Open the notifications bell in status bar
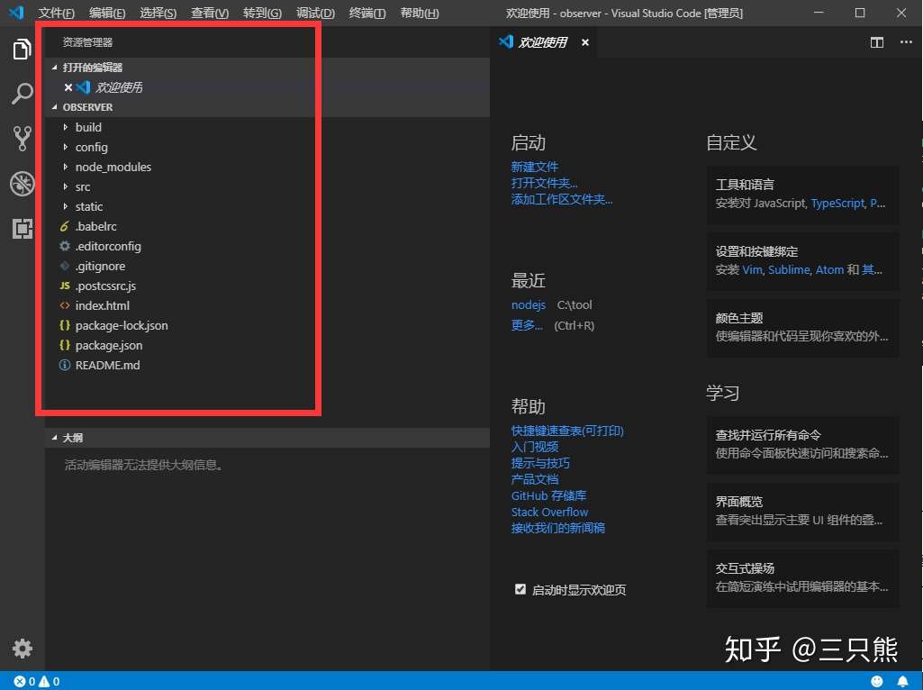Screen dimensions: 923x690 pos(902,681)
